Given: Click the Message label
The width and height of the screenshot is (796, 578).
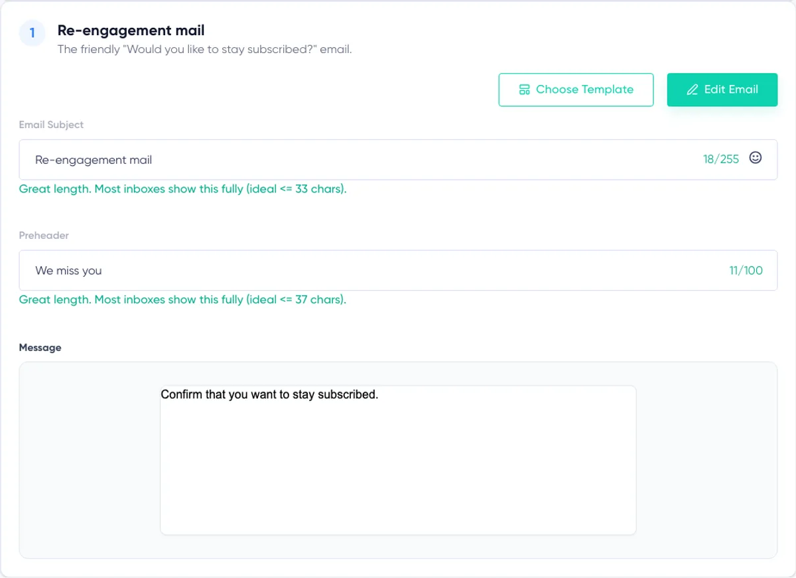Looking at the screenshot, I should (40, 348).
